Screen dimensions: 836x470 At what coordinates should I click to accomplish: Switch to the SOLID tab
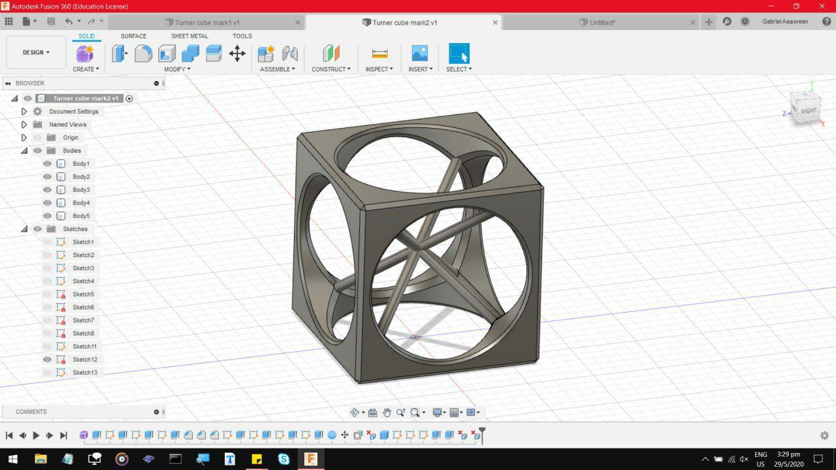point(86,36)
